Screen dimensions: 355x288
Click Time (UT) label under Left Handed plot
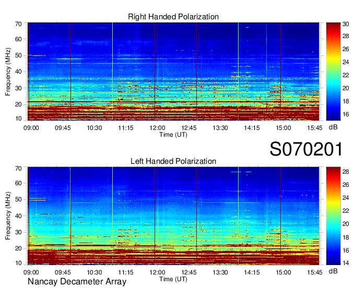coord(173,279)
